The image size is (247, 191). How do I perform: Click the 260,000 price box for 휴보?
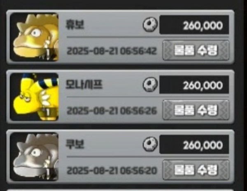(x=194, y=25)
